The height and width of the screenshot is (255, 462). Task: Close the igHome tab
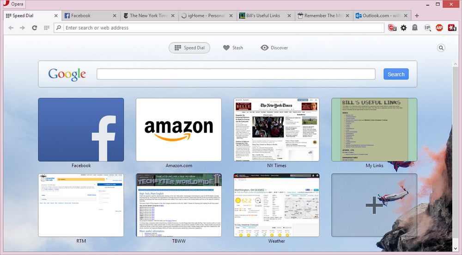tap(231, 16)
